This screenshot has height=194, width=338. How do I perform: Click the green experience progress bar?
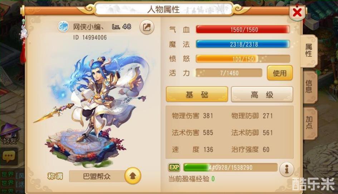coord(230,168)
